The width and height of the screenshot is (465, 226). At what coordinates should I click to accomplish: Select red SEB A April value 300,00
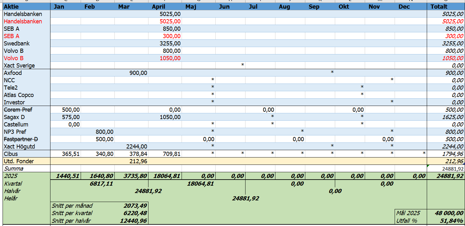coord(172,36)
